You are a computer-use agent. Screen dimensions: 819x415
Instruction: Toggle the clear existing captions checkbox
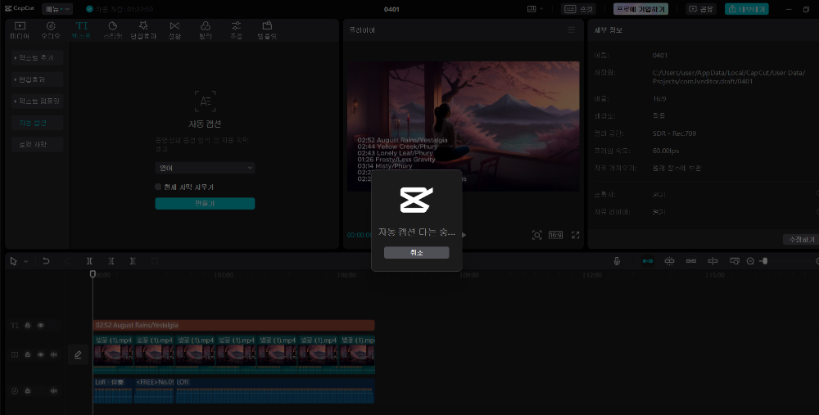point(158,187)
